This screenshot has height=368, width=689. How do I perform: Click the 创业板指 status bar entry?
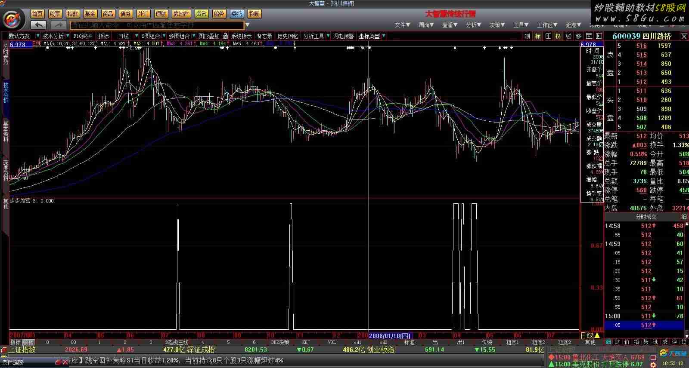click(x=380, y=350)
